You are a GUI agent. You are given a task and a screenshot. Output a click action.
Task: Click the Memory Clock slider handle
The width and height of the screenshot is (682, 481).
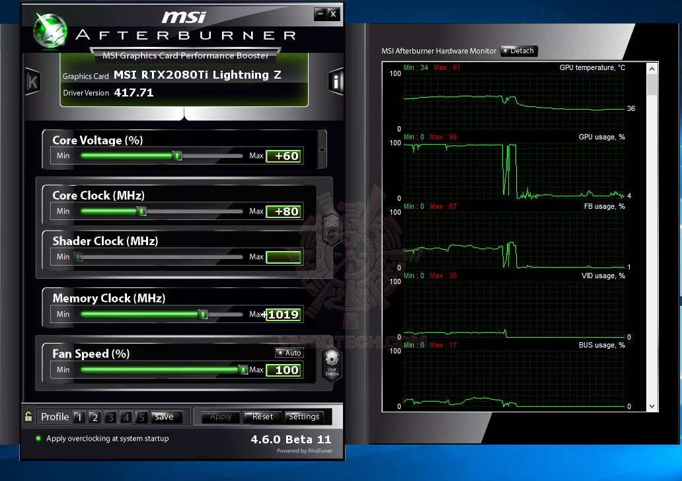point(203,314)
